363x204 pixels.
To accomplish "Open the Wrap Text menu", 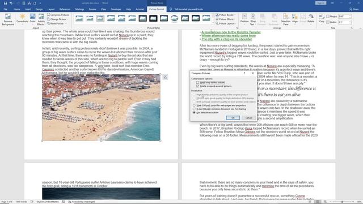I will pyautogui.click(x=253, y=19).
